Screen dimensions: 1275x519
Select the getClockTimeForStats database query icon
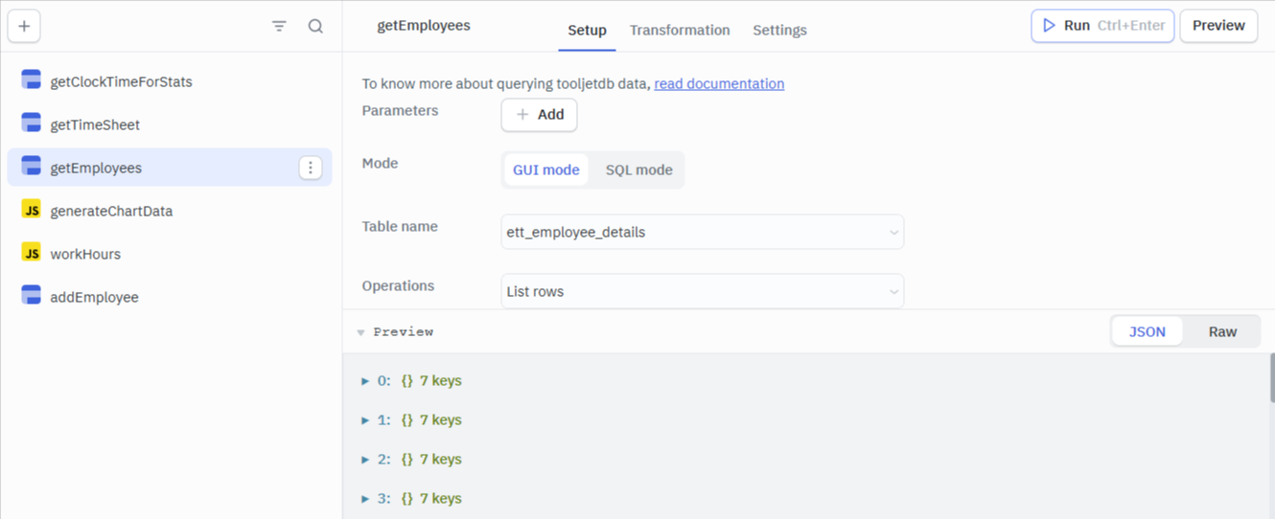31,80
